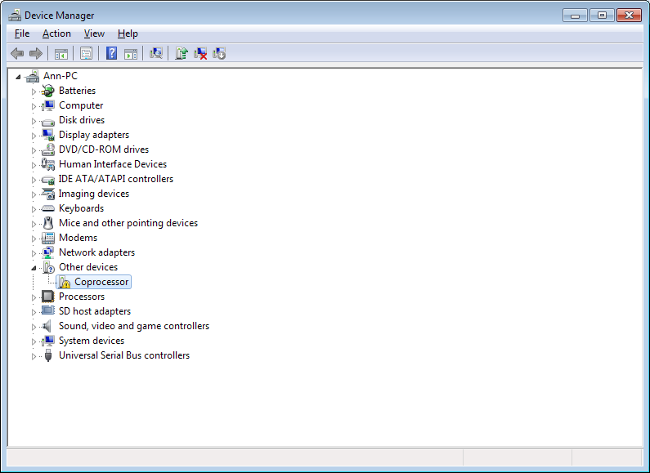
Task: Click the Keyboards category icon
Action: tap(48, 208)
